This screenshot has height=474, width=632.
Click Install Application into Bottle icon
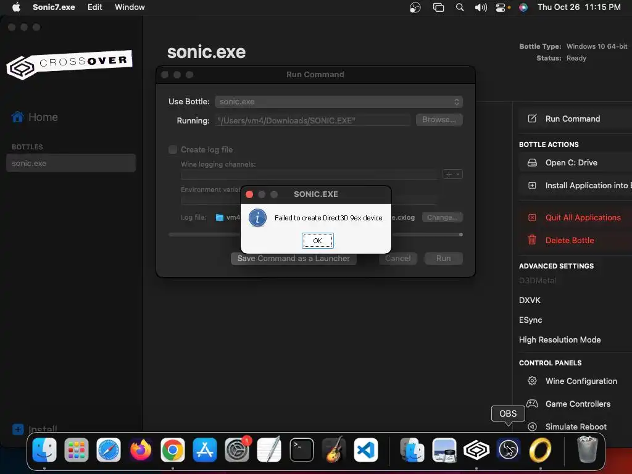tap(532, 185)
